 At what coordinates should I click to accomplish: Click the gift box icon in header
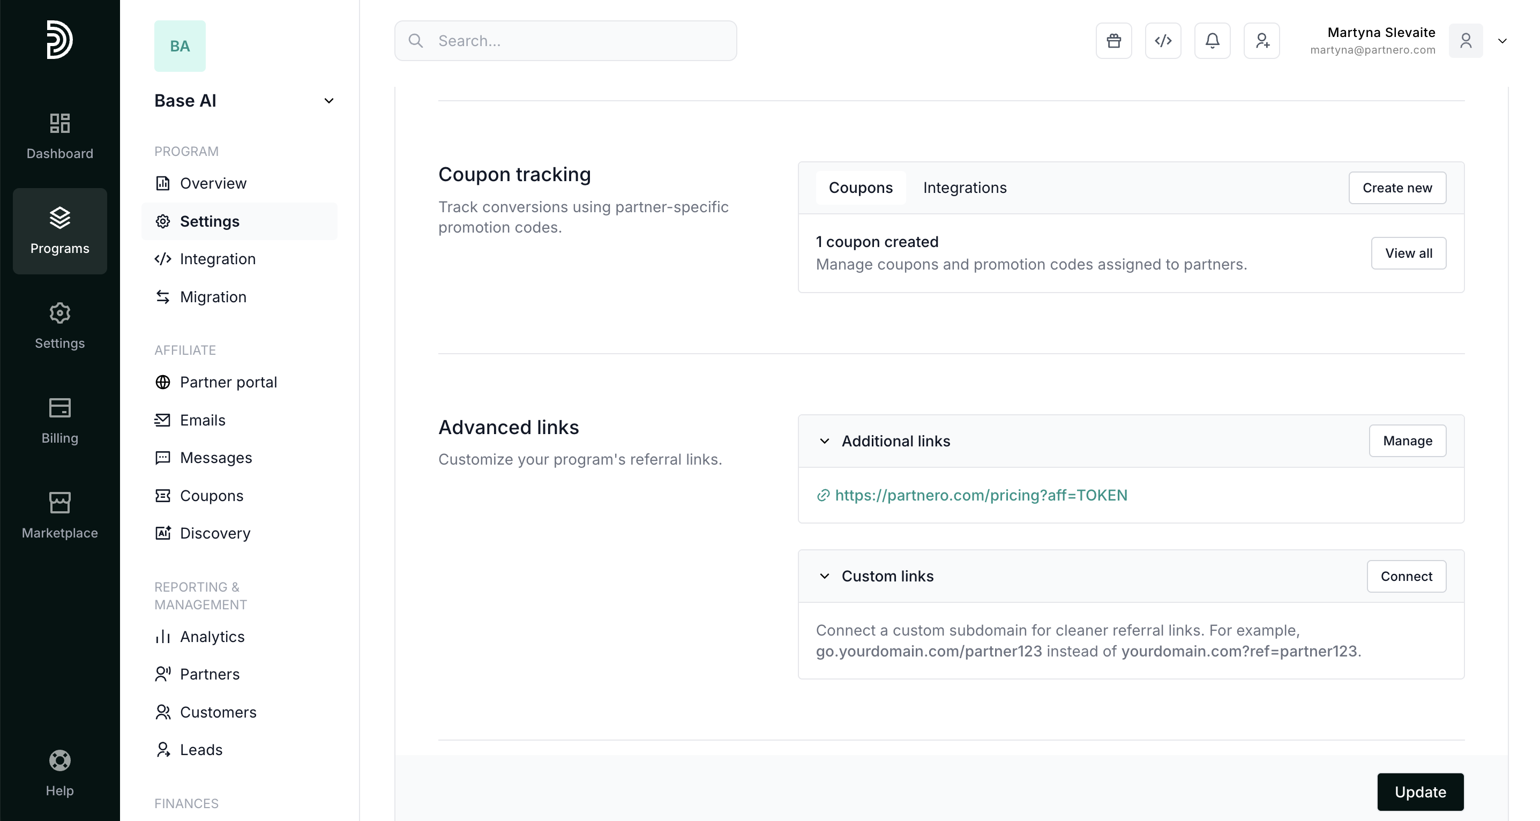pos(1113,41)
